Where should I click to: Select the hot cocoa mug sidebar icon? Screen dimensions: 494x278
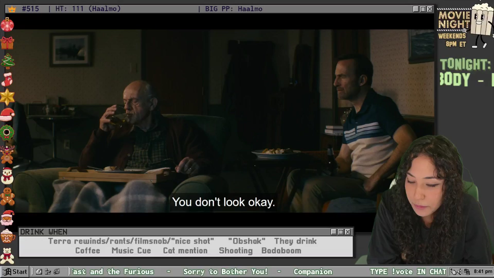[7, 236]
